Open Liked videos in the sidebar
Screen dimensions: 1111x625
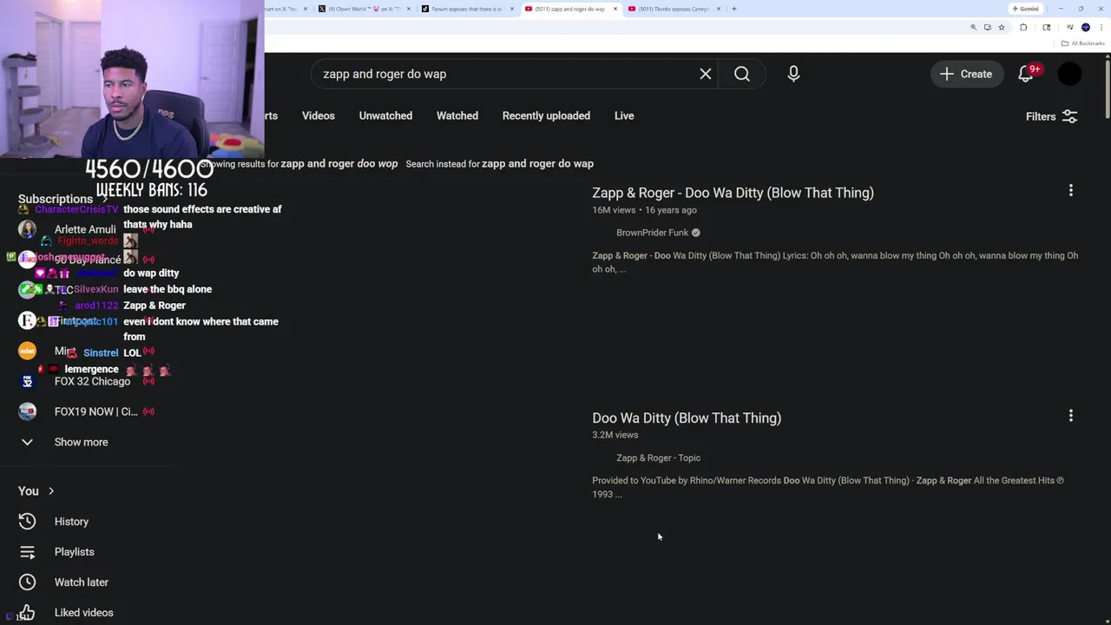83,613
